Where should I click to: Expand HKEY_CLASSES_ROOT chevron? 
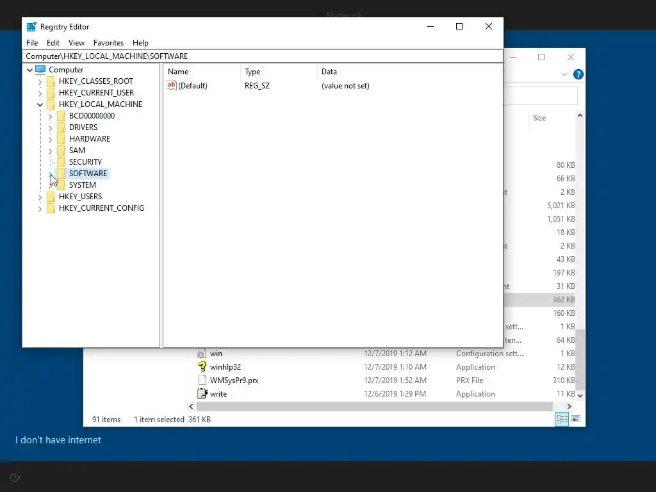tap(40, 81)
